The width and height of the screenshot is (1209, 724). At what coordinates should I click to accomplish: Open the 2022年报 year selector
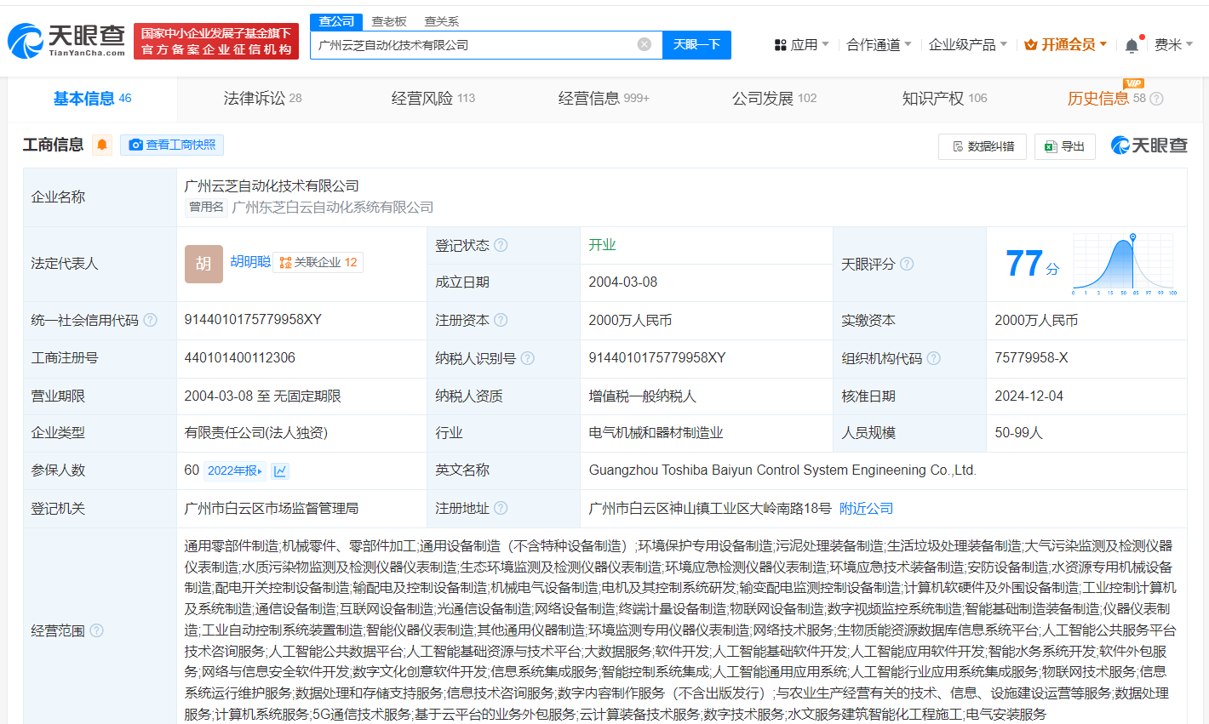(x=236, y=470)
